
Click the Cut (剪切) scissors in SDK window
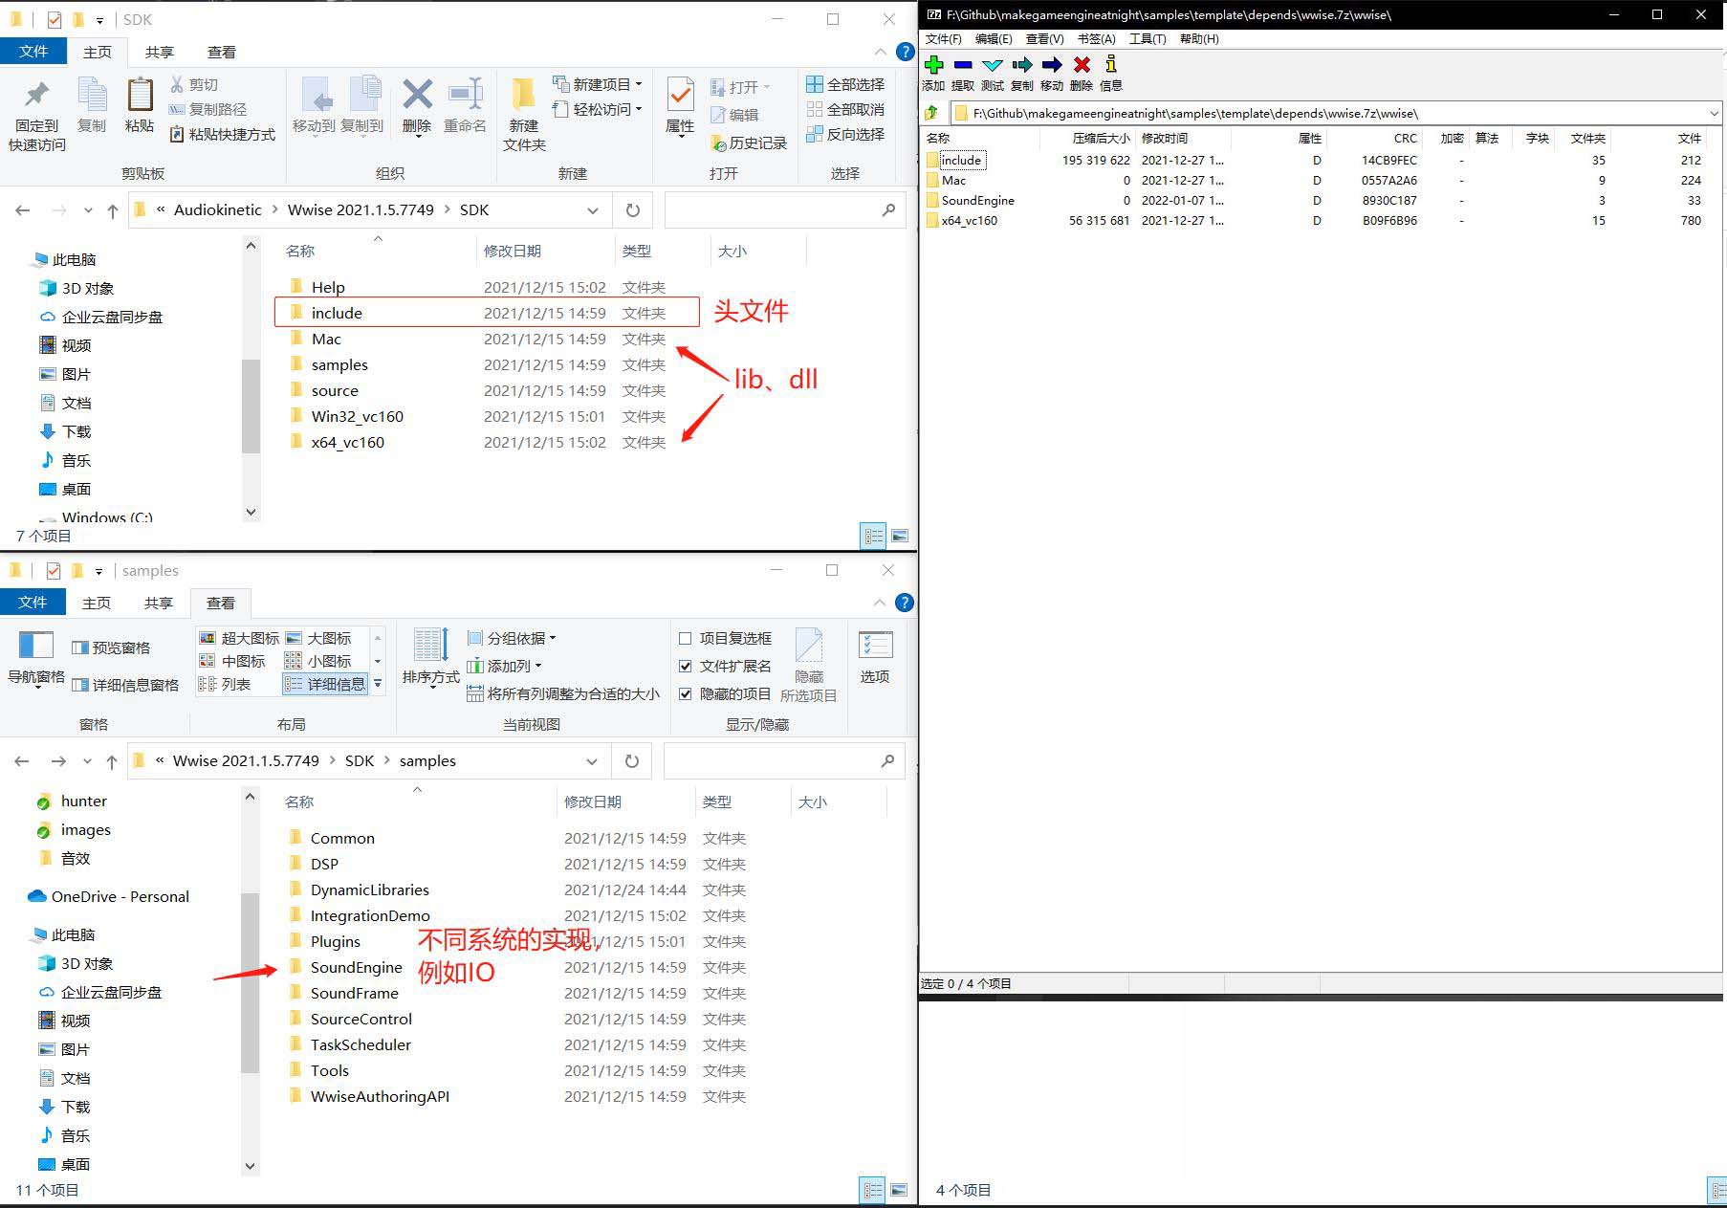click(x=177, y=85)
